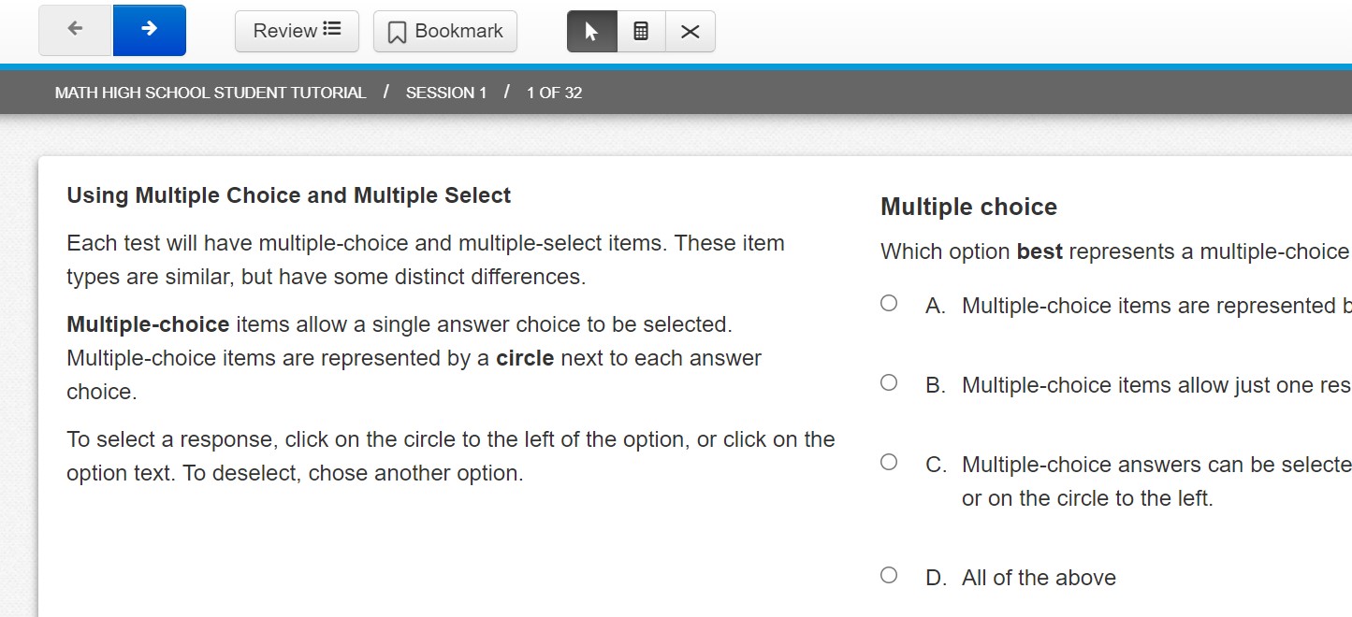
Task: Open the calculator tool
Action: pos(641,31)
